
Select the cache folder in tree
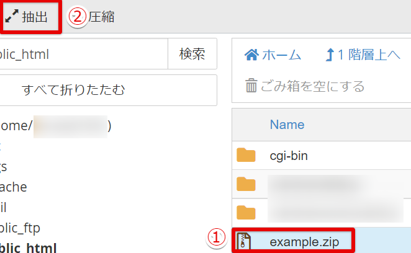(x=14, y=187)
